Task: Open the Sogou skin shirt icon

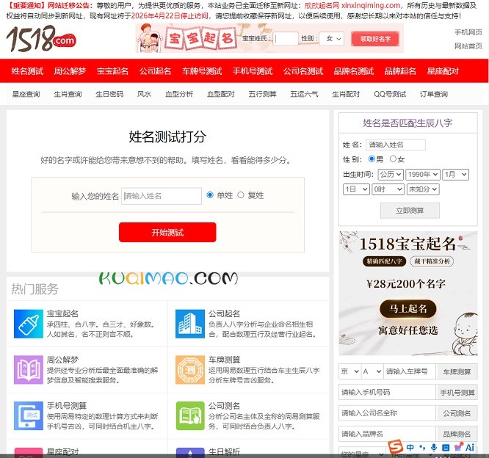Action: click(x=458, y=447)
